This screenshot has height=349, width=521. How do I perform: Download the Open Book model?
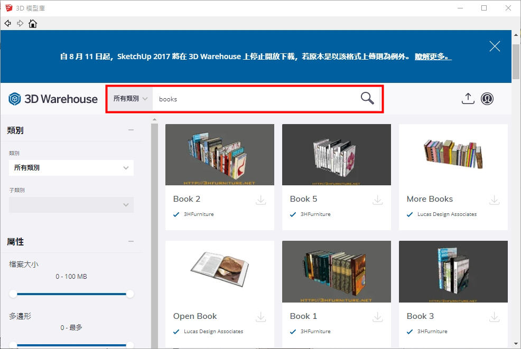tap(261, 317)
